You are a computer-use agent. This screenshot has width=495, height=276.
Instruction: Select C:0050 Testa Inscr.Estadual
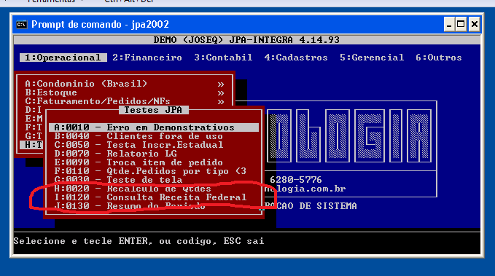139,145
